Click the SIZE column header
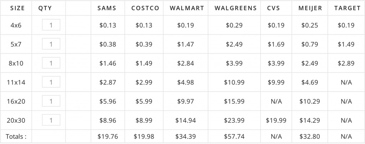This screenshot has width=365, height=144. point(17,8)
